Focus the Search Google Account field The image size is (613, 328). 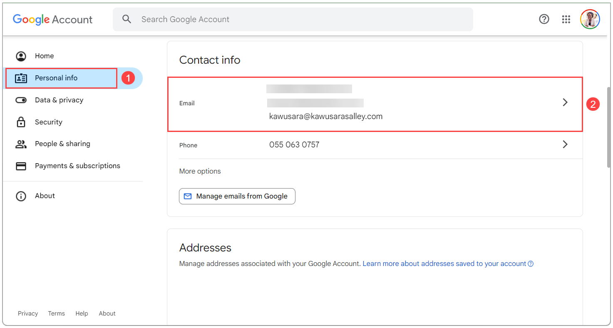pyautogui.click(x=293, y=19)
